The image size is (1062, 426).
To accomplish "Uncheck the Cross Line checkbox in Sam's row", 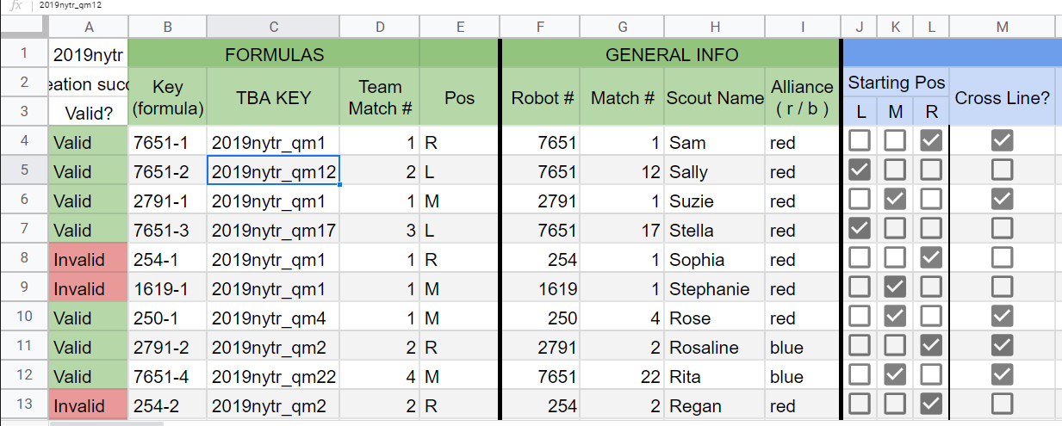I will (1002, 141).
